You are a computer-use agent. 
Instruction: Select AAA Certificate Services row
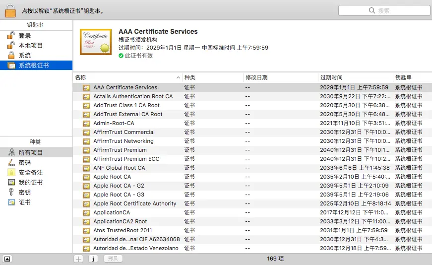point(252,87)
